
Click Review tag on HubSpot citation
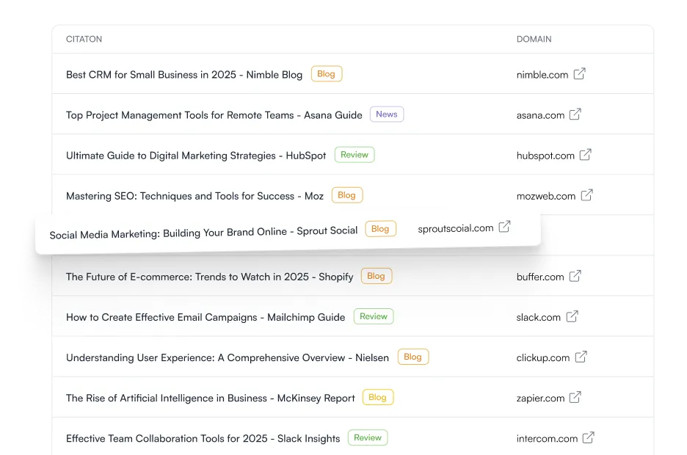[355, 155]
